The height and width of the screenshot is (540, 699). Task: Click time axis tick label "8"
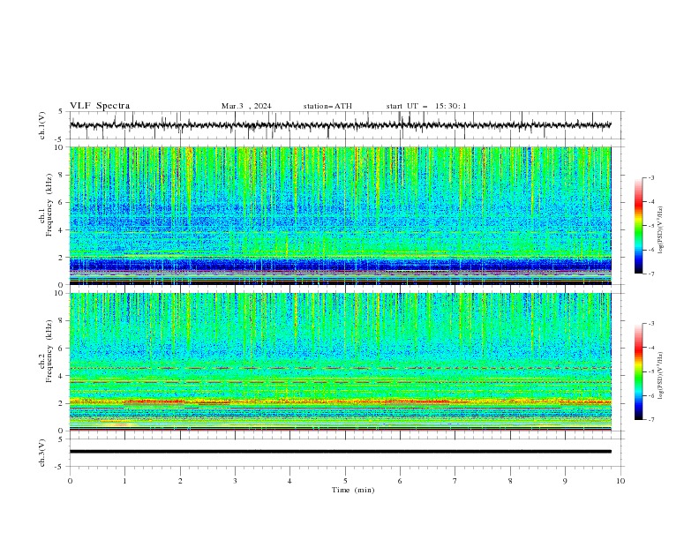tap(510, 481)
